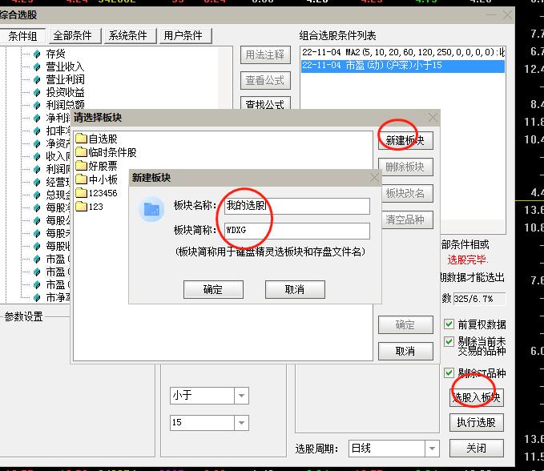The image size is (544, 471).
Task: Click the 投资收益 diamond icon
Action: point(37,93)
